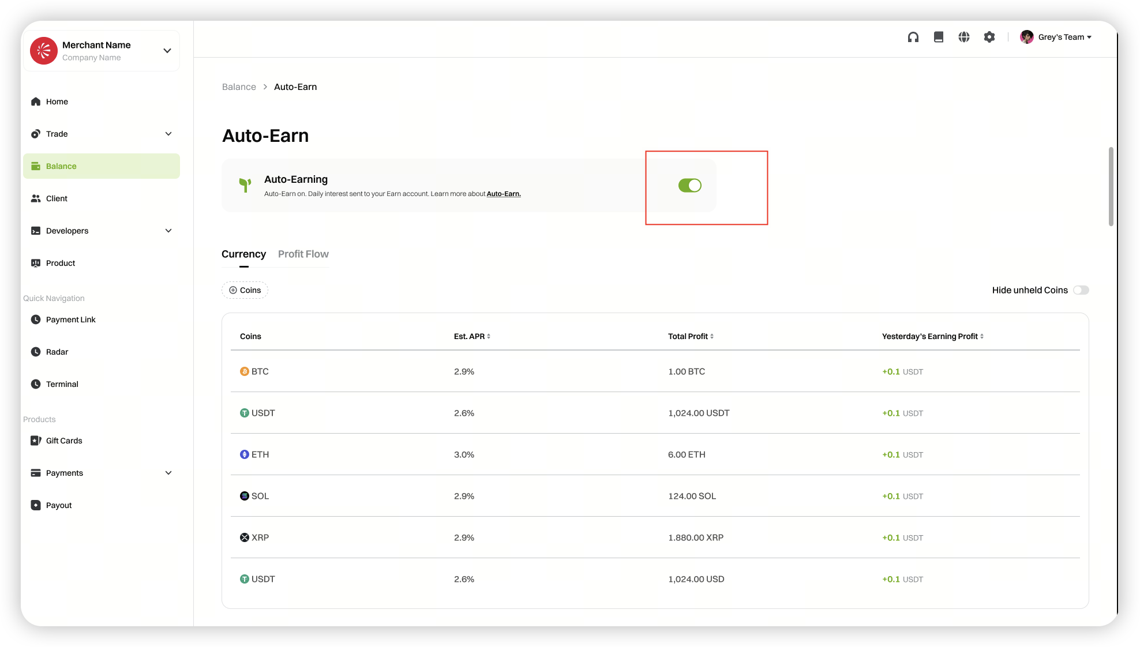Enable Hide unheld Coins switch
Viewport: 1140px width, 647px height.
pos(1081,290)
